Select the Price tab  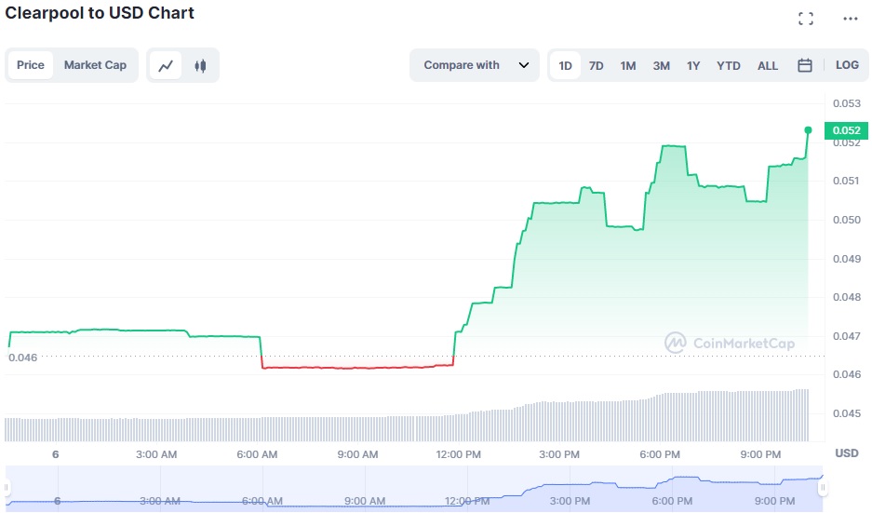tap(31, 65)
